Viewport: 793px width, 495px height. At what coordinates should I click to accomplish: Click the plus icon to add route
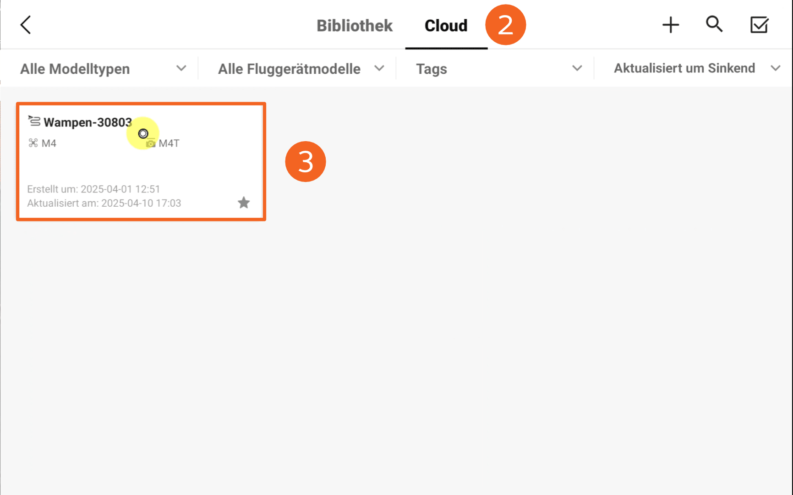coord(670,25)
